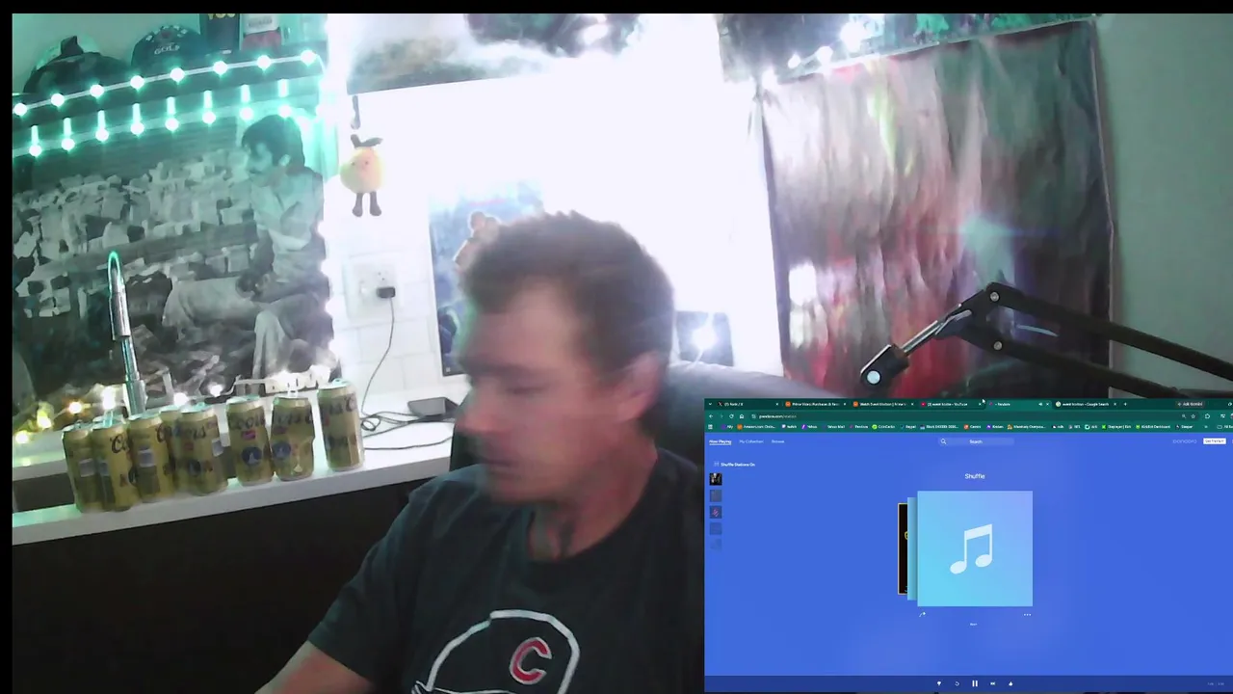Give the track a thumbs up
This screenshot has height=694, width=1233.
[1010, 683]
